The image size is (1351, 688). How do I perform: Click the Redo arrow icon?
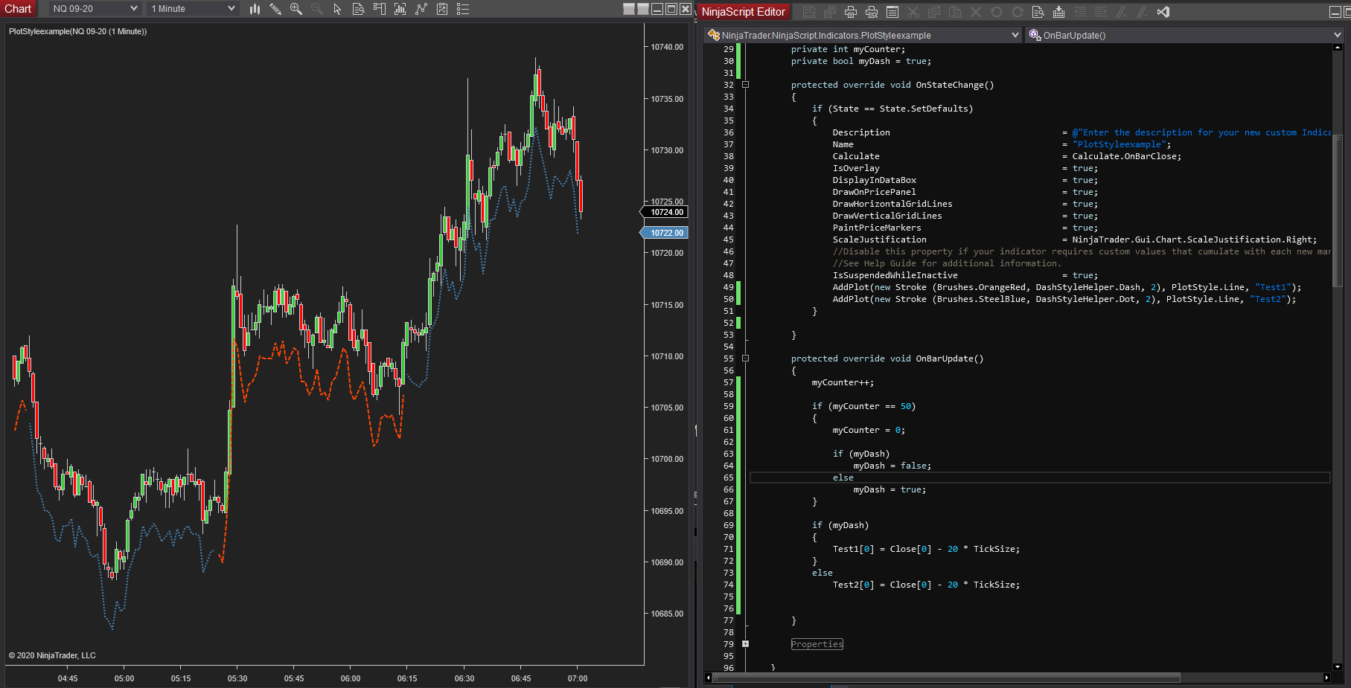1018,12
